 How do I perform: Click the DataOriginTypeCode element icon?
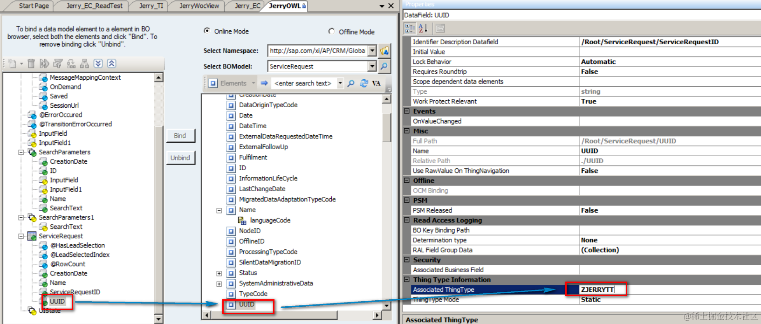click(231, 105)
